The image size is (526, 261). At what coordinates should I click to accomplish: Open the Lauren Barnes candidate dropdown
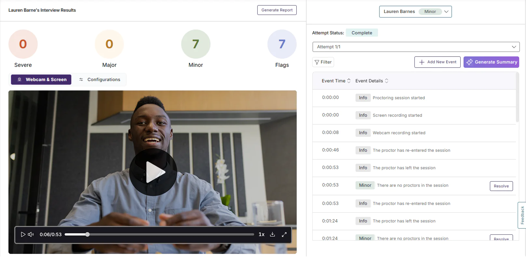415,12
